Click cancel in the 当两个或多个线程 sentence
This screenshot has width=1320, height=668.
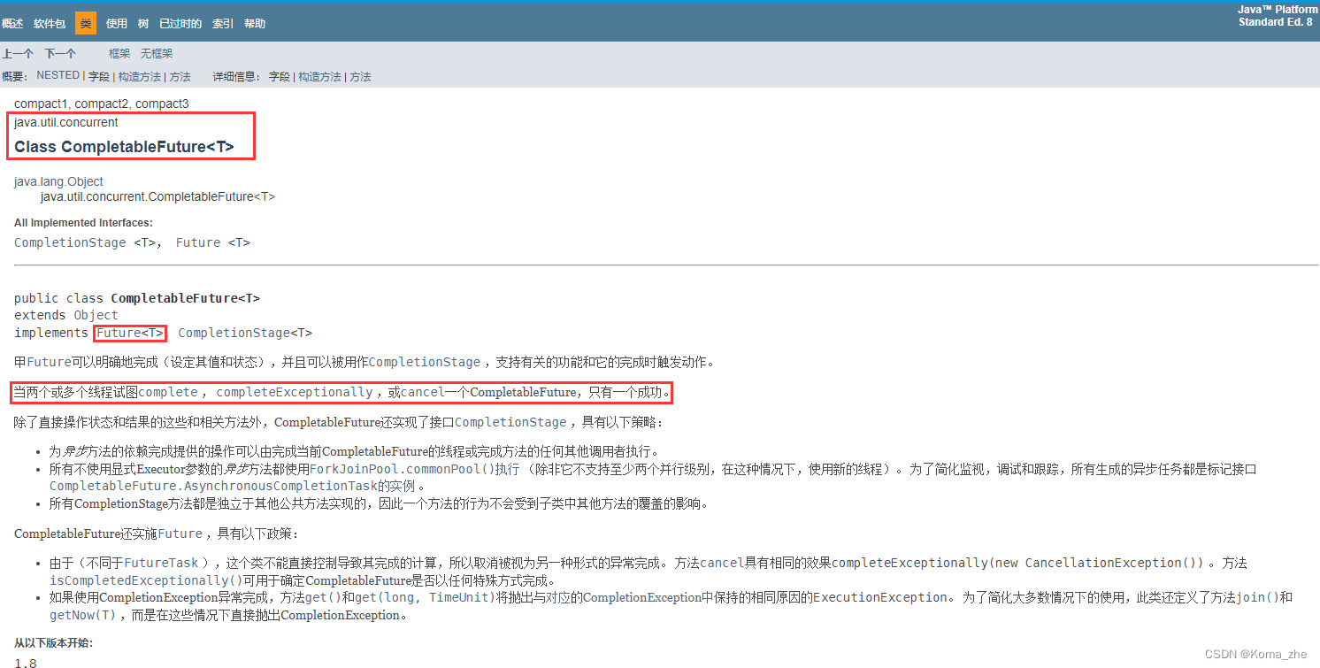423,392
